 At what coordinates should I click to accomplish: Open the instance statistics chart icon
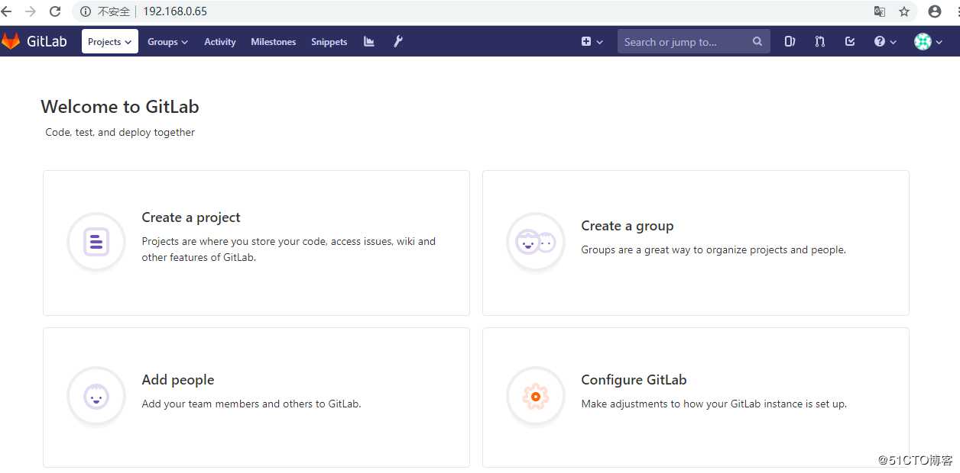coord(369,41)
